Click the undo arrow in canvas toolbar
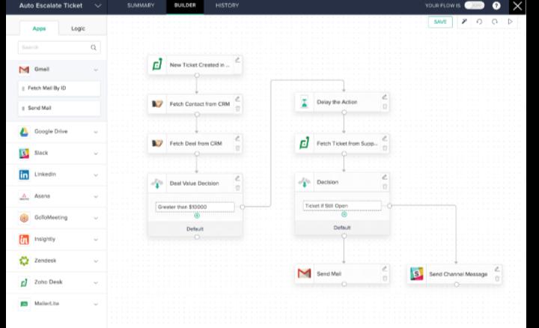Viewport: 539px width, 328px height. (x=479, y=22)
